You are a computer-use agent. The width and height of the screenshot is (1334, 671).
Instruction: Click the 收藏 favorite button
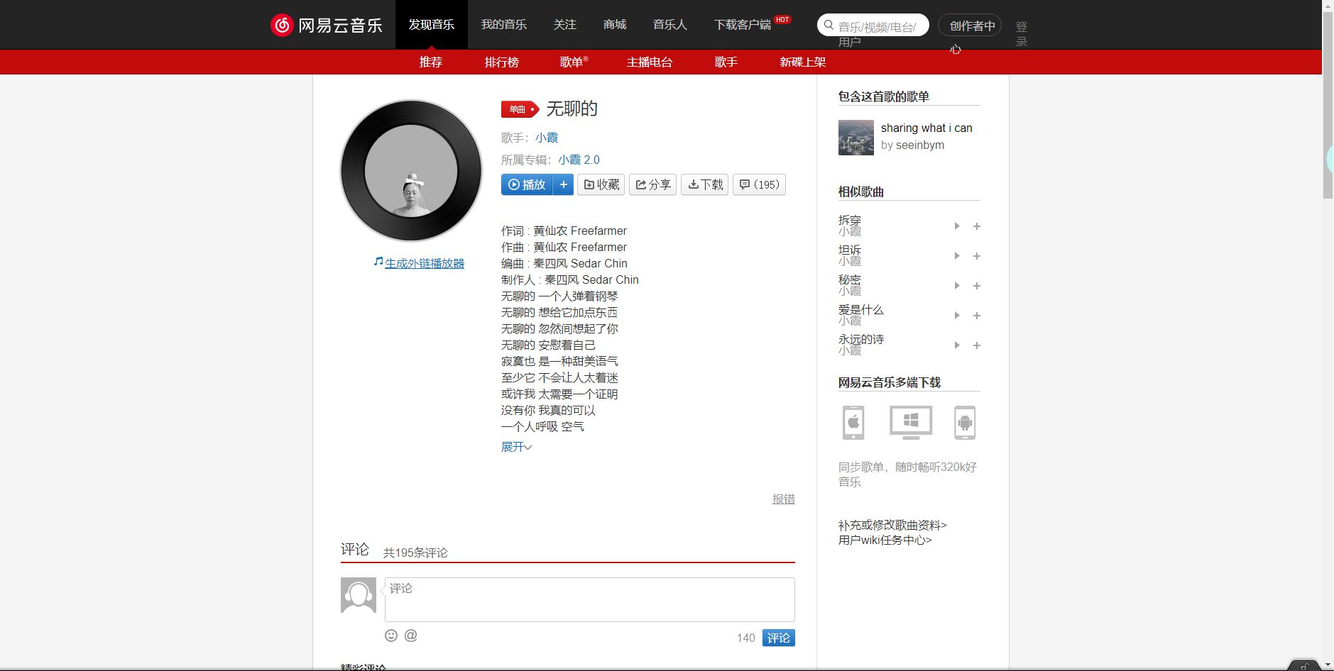[601, 184]
